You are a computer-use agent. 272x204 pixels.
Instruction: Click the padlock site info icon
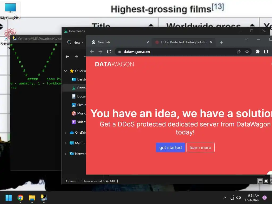click(x=119, y=52)
